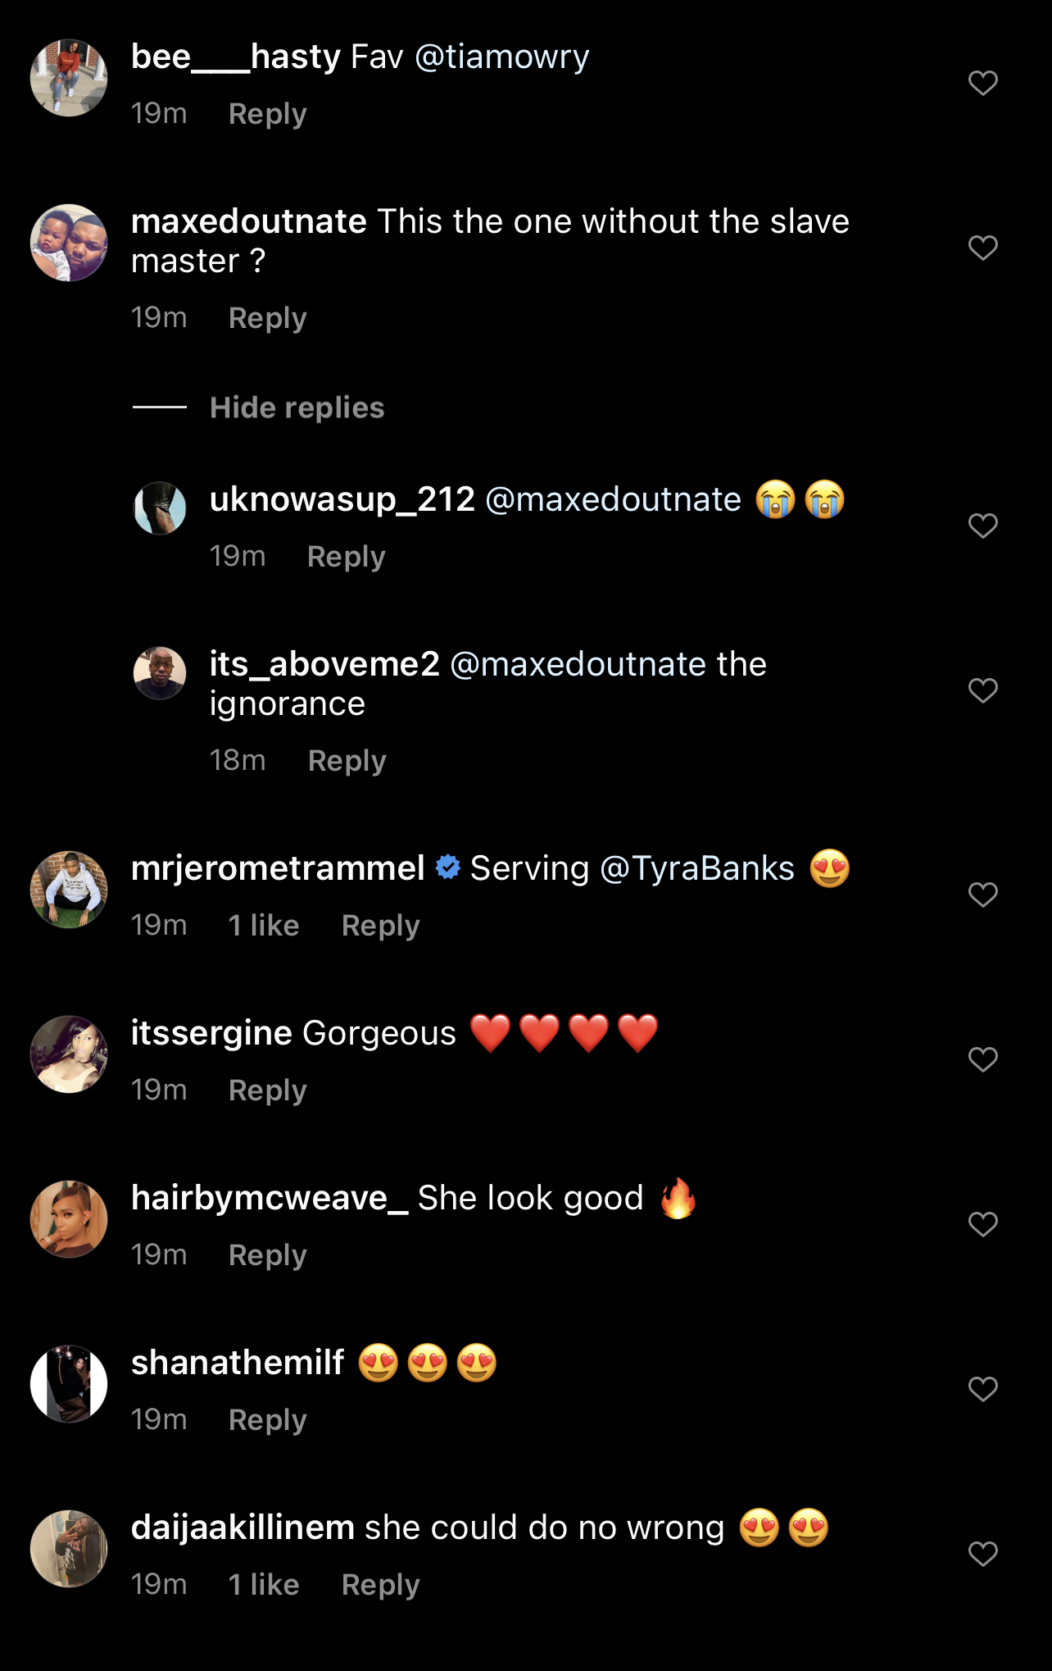Reply to maxedoutnate's comment

coord(267,318)
